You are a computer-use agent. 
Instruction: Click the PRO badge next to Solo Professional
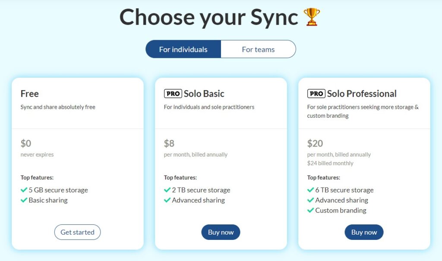pos(316,94)
